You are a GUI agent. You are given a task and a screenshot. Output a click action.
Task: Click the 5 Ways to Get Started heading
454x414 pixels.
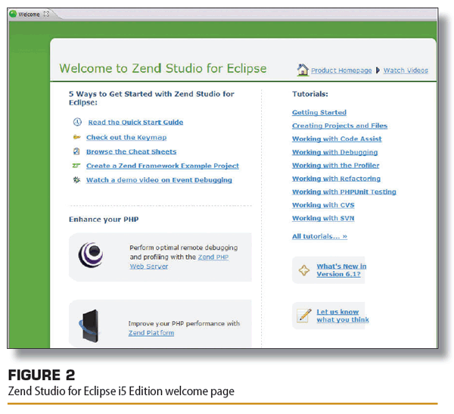click(151, 98)
